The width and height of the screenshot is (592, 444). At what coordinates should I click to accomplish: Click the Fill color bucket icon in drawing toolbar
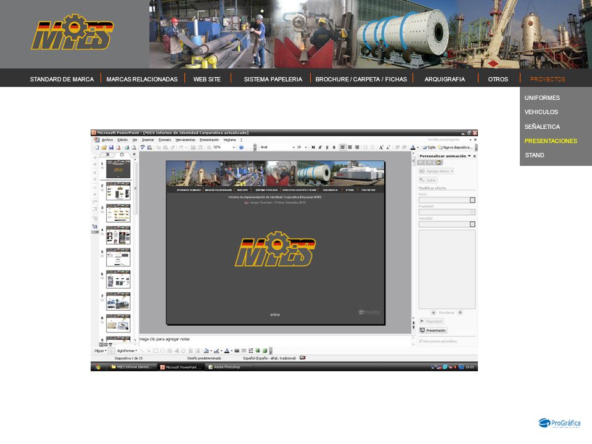click(206, 351)
